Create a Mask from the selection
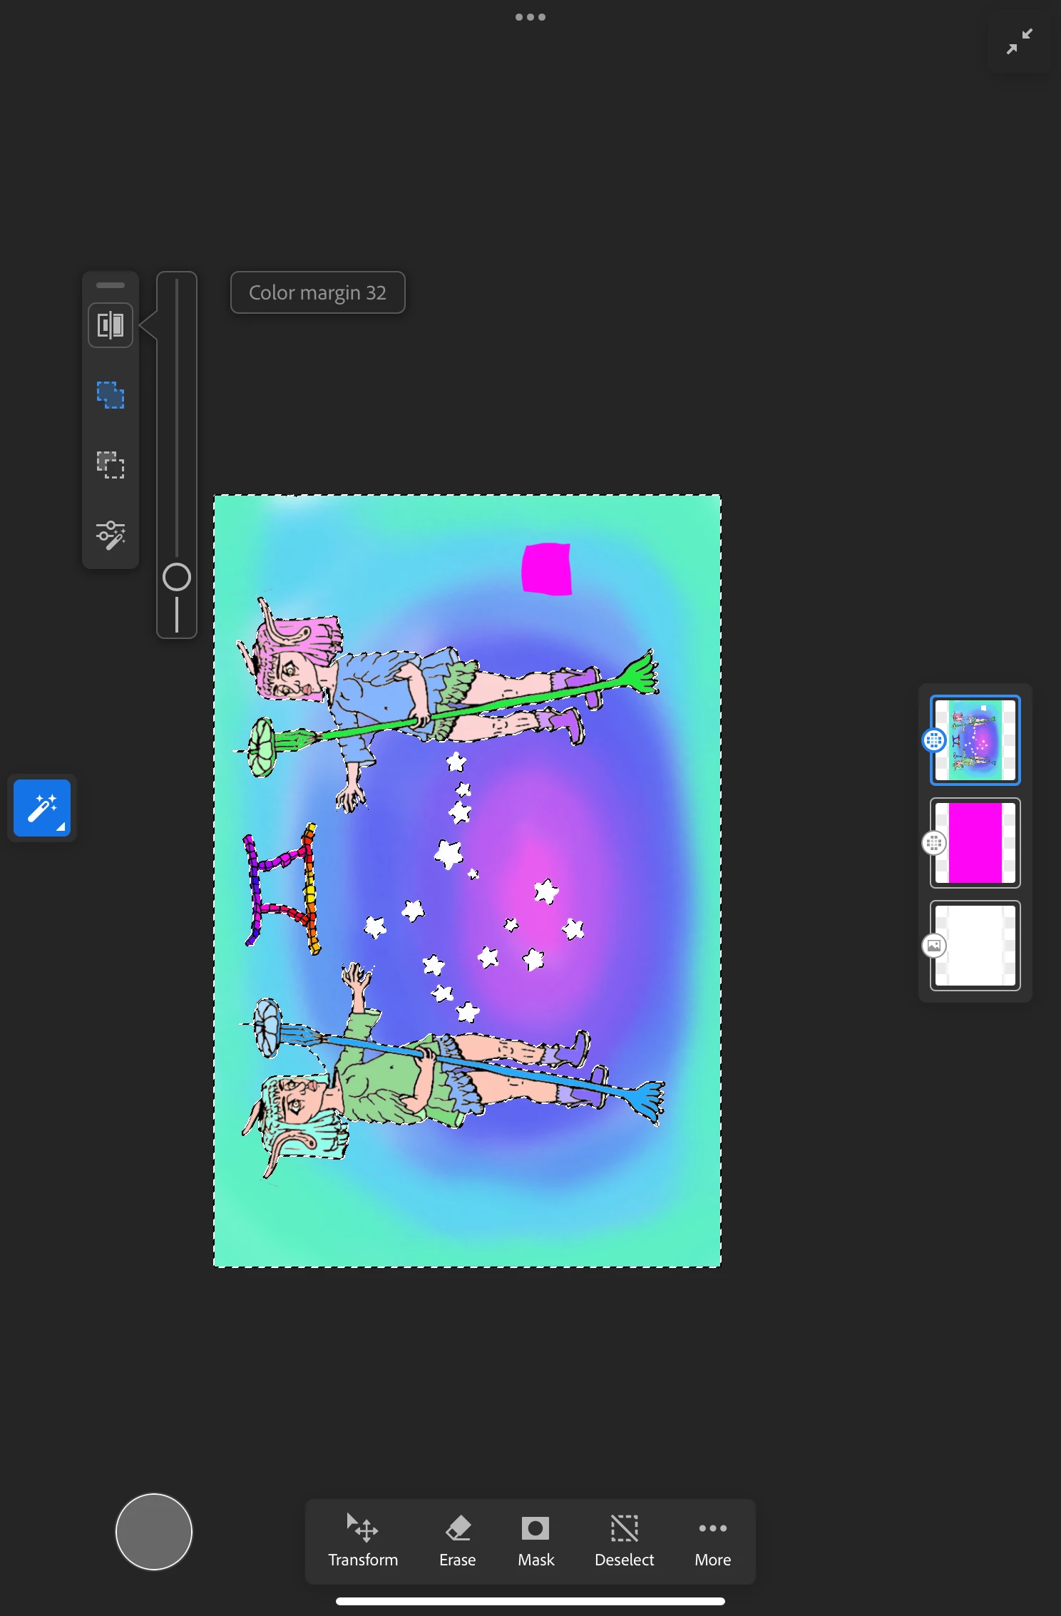 (x=536, y=1540)
